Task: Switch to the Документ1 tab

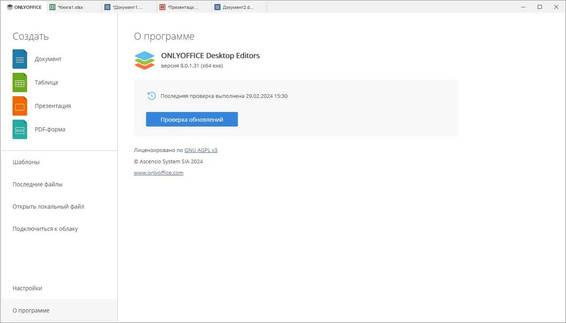Action: pyautogui.click(x=129, y=7)
